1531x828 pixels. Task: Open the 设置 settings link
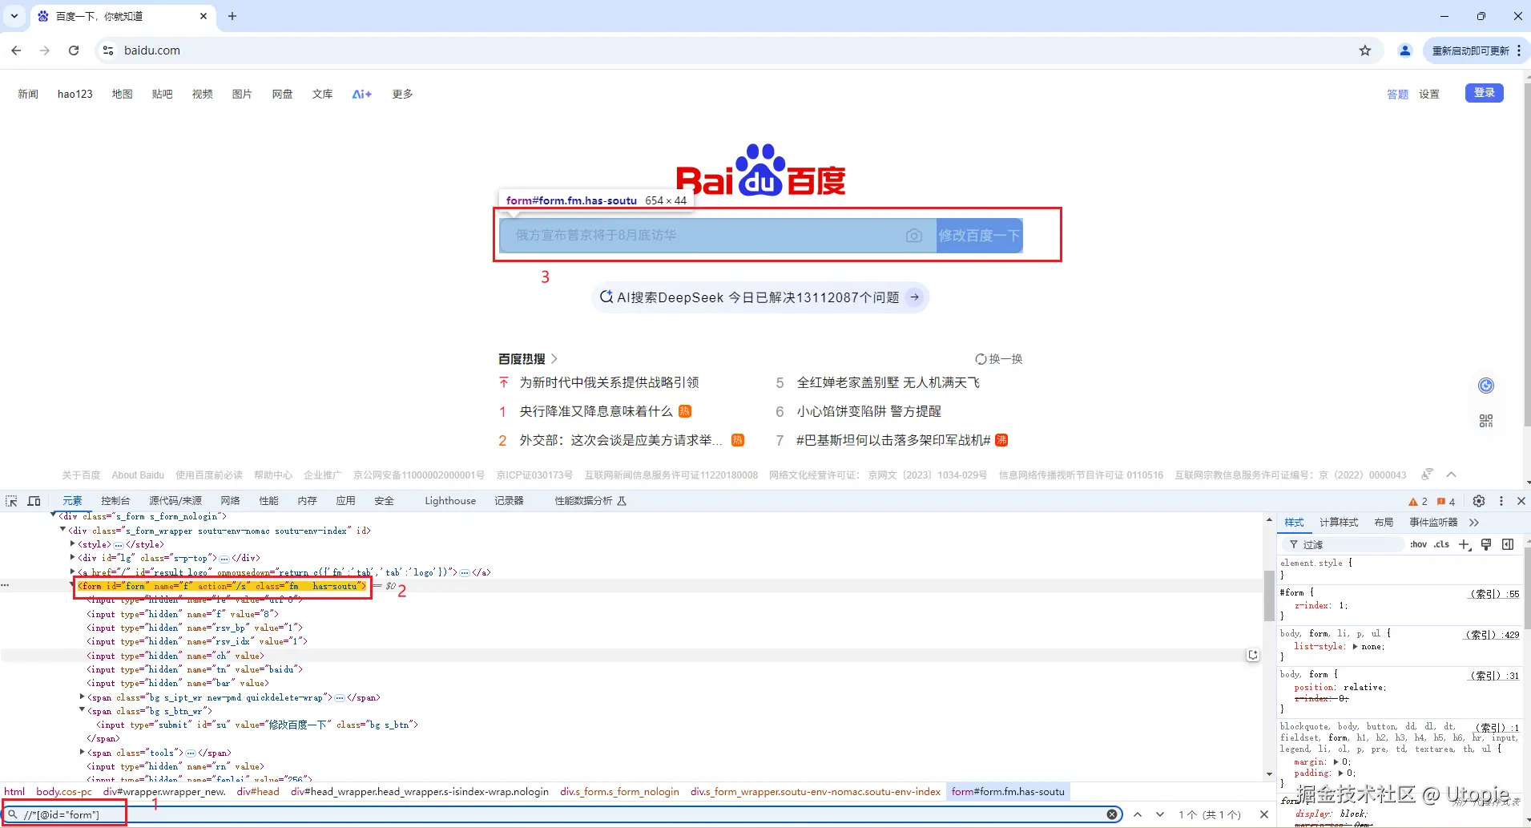coord(1429,94)
